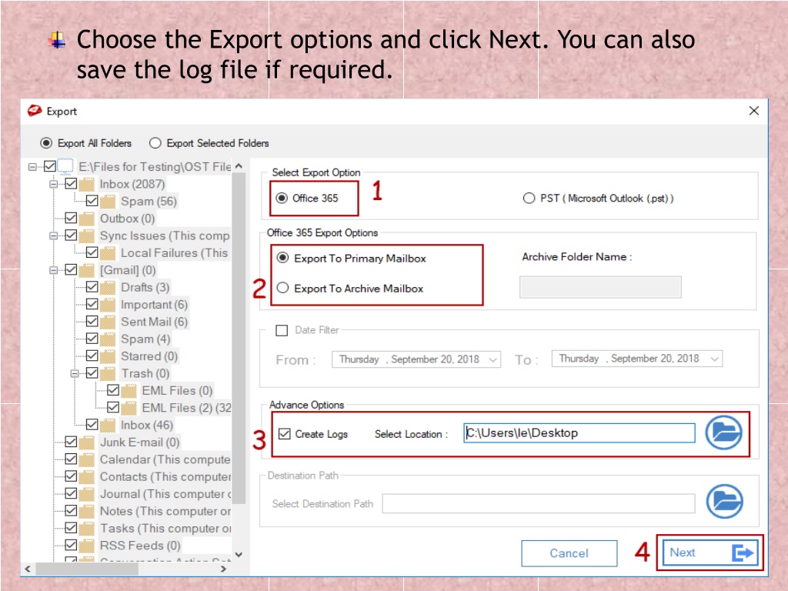
Task: Click the folder tree scroll left arrow
Action: (x=28, y=569)
